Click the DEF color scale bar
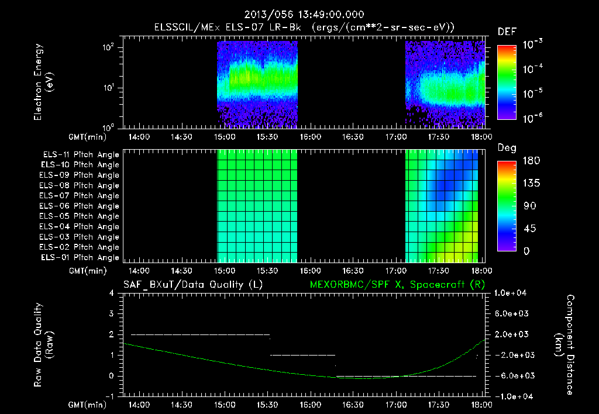599x414 pixels. pos(507,82)
